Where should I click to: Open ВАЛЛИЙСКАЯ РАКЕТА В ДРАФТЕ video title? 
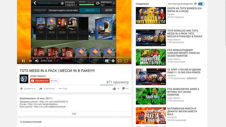pos(182,111)
